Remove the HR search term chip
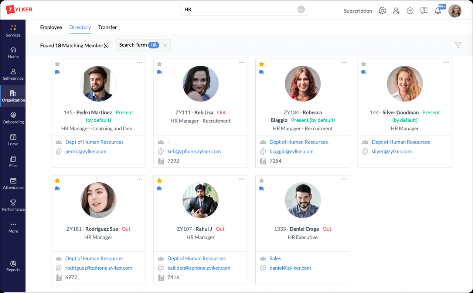Screen dimensions: 473x293 point(165,45)
